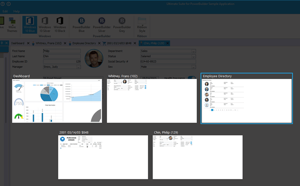The height and width of the screenshot is (186, 300).
Task: Click the Social Security # field
Action: click(168, 61)
